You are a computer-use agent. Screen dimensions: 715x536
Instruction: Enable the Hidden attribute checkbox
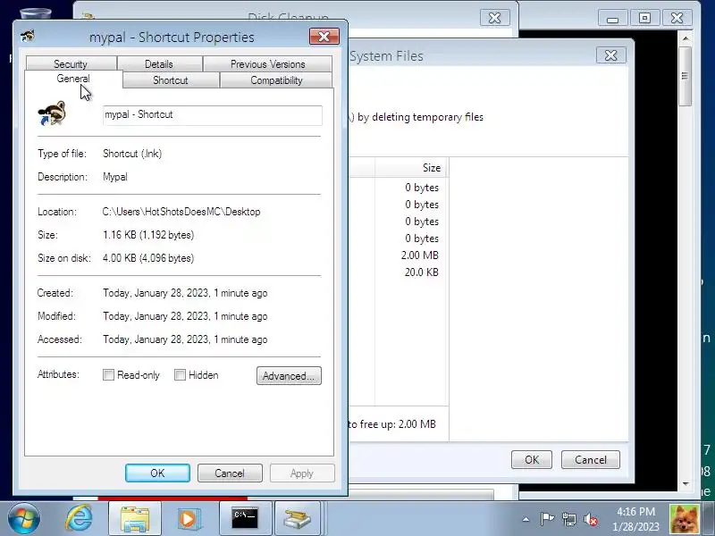[x=181, y=375]
